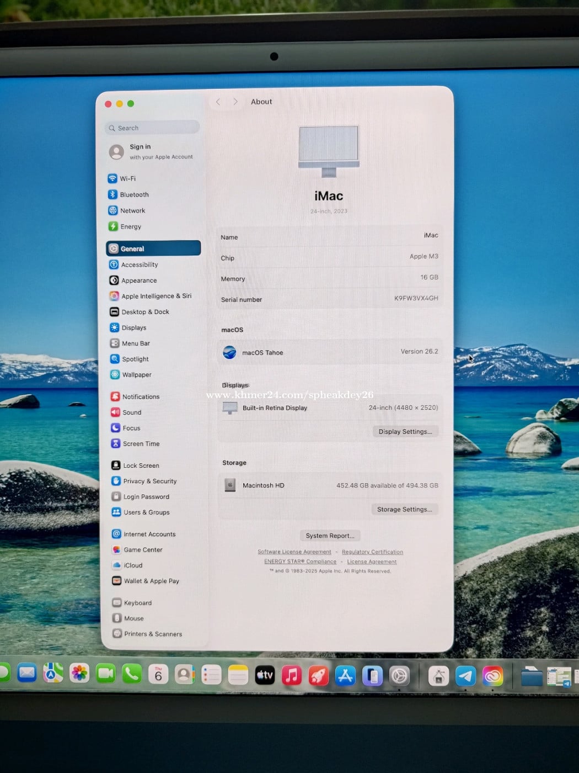Select the Name row showing iMac

pos(330,236)
